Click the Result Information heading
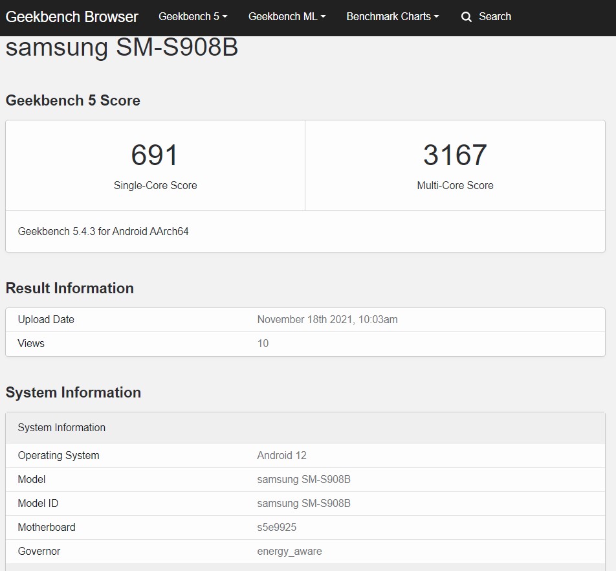The image size is (616, 571). click(x=70, y=288)
